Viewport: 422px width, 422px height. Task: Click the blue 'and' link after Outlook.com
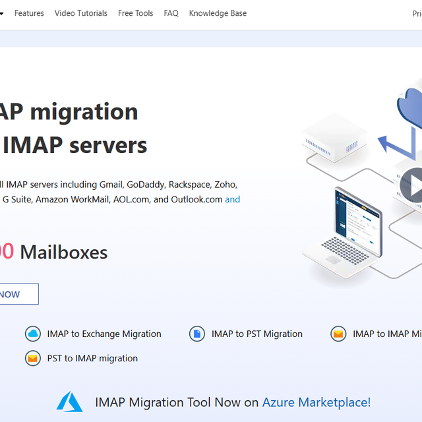(233, 199)
